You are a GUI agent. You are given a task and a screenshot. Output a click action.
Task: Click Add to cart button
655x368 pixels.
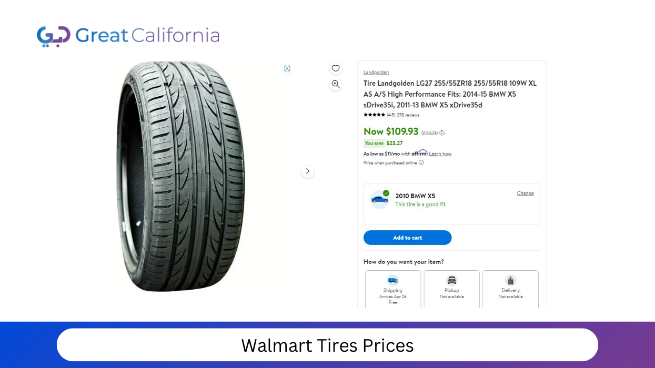point(407,238)
